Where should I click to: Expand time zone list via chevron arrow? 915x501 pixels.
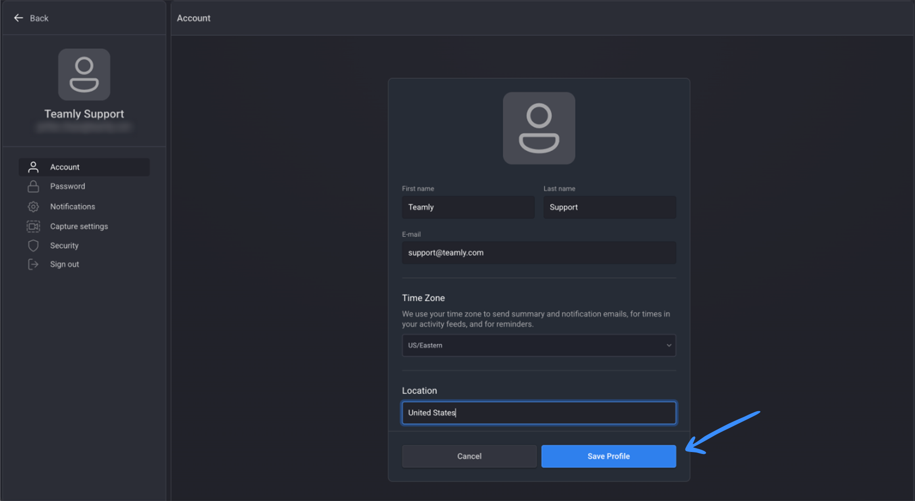(669, 345)
